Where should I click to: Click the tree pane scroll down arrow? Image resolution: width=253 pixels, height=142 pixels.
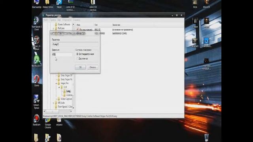(74, 108)
